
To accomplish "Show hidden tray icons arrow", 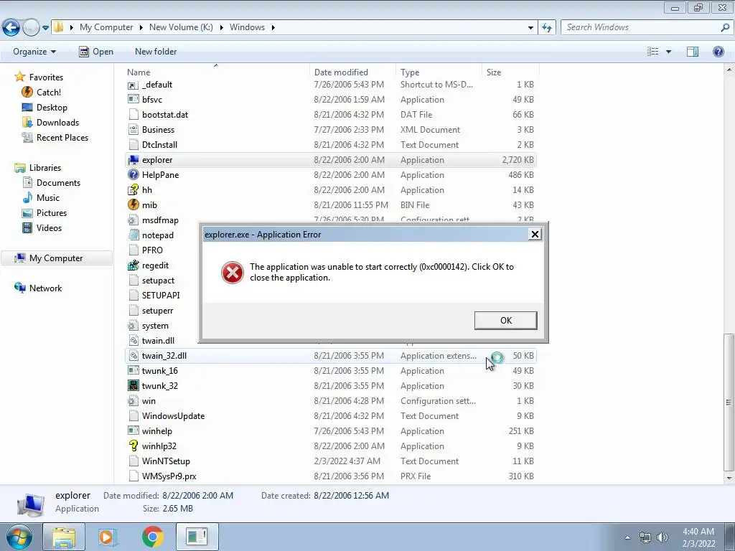I will (627, 537).
